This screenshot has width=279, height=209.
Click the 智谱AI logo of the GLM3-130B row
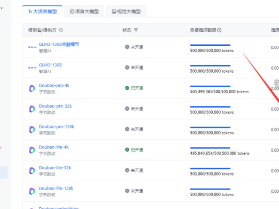tap(32, 68)
